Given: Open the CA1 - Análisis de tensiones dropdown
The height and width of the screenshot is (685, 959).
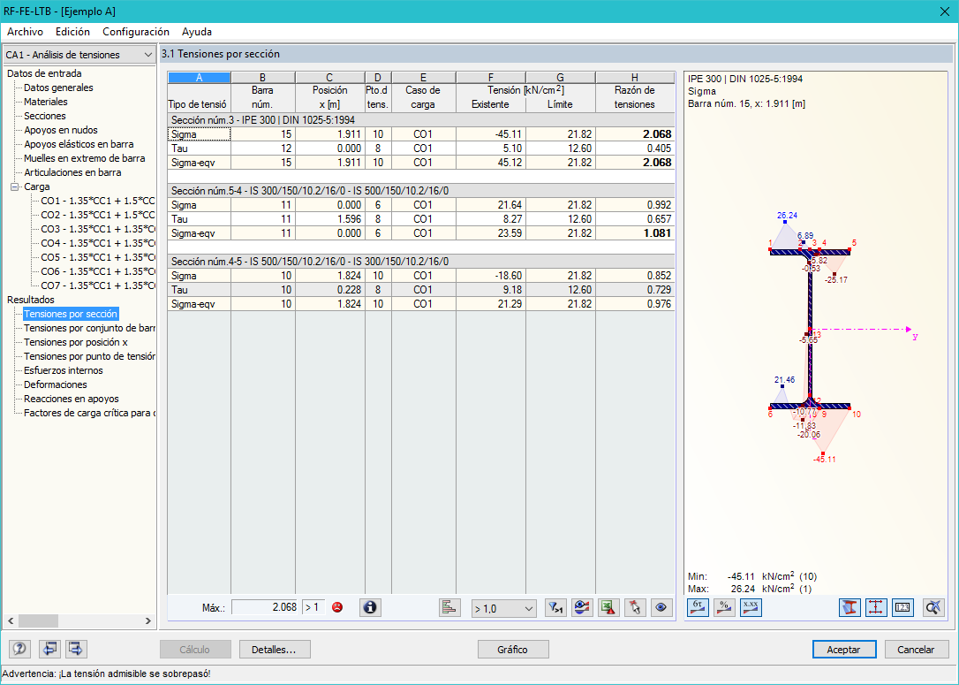Looking at the screenshot, I should pyautogui.click(x=79, y=55).
